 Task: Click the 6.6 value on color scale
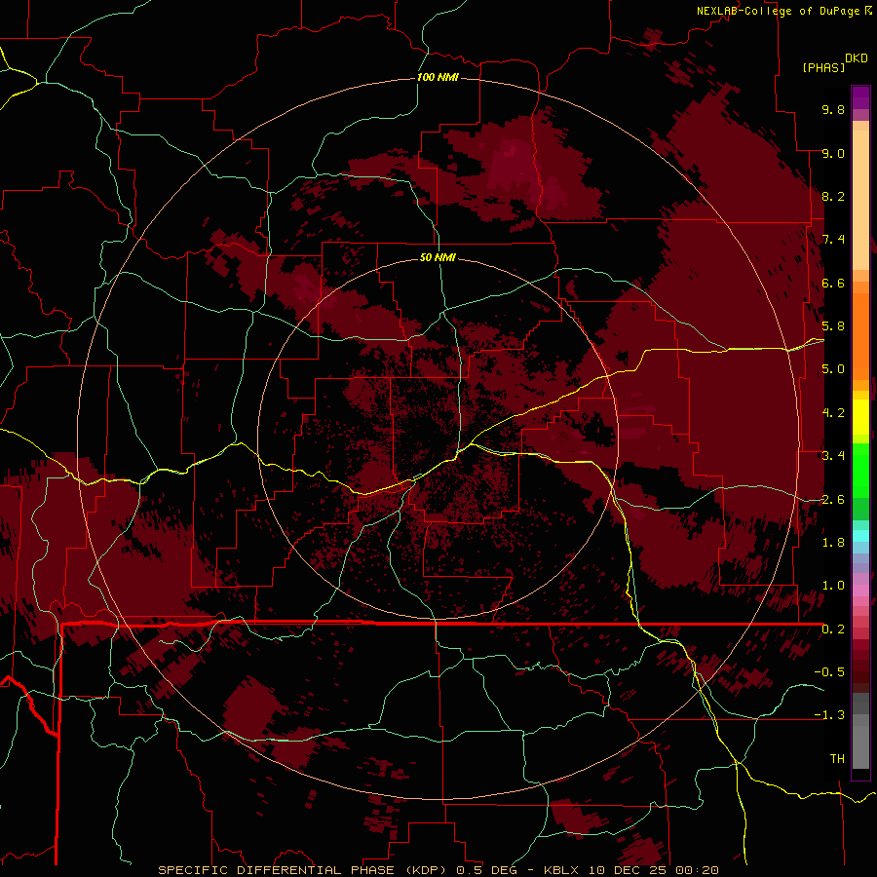click(833, 283)
